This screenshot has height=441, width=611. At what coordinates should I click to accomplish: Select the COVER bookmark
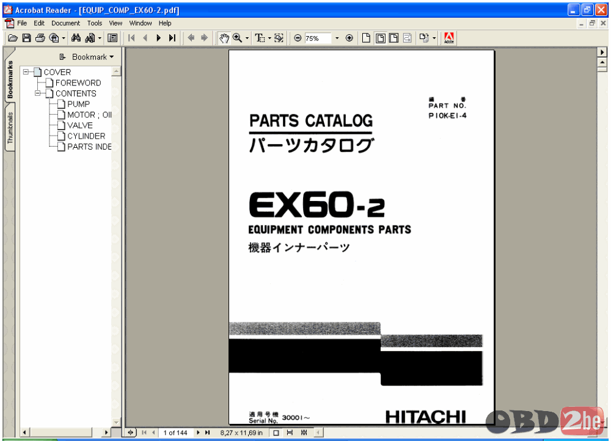click(x=57, y=72)
